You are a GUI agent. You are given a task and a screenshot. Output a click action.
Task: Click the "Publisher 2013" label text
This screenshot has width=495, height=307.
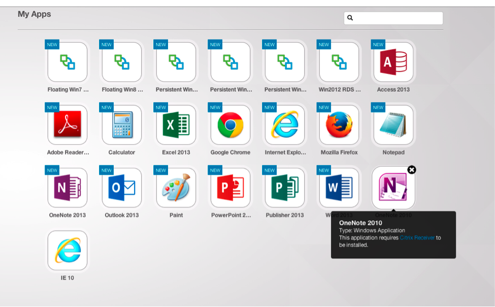click(285, 215)
